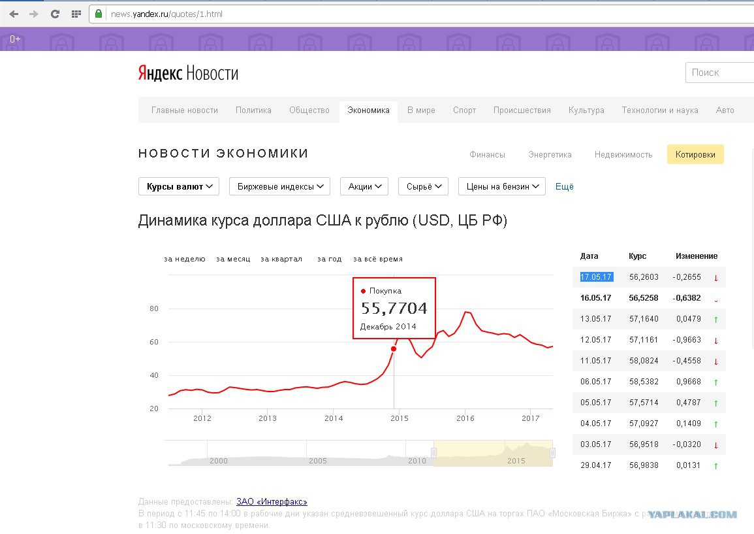Screen dimensions: 754x534
Task: Go to the Культура tab
Action: (586, 110)
